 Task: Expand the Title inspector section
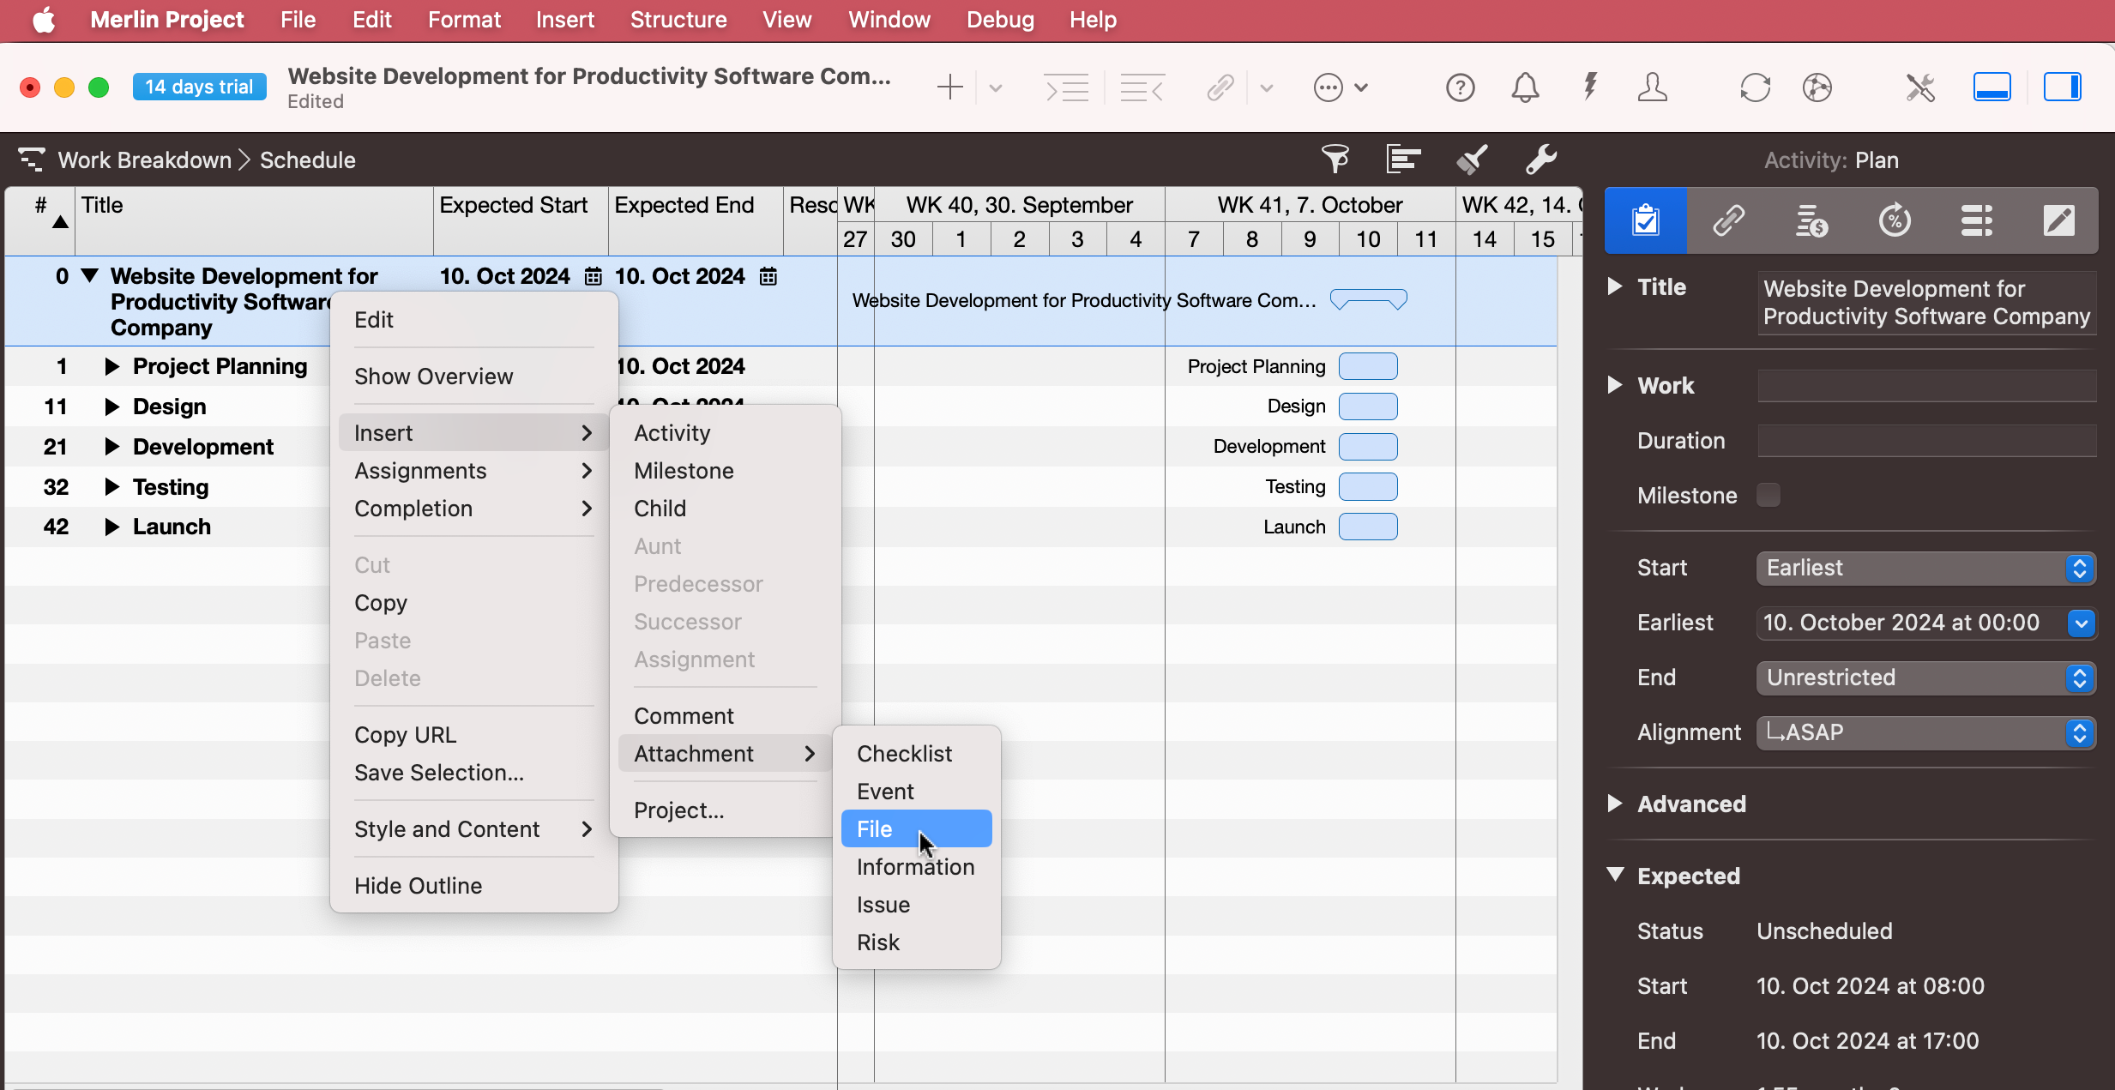click(x=1614, y=286)
